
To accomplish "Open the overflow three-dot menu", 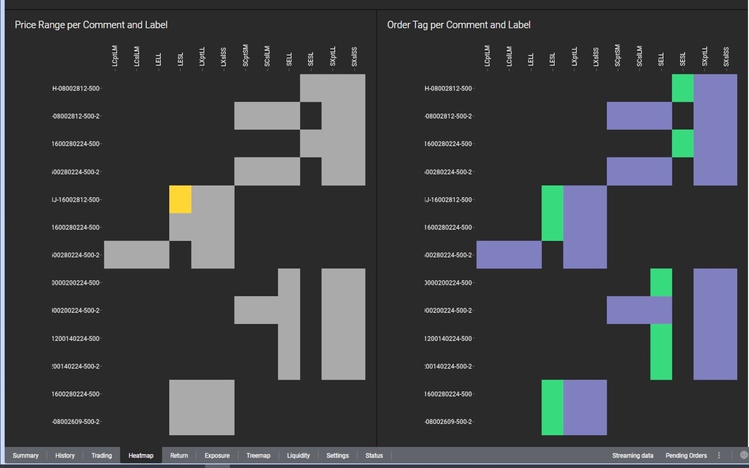I will point(719,455).
